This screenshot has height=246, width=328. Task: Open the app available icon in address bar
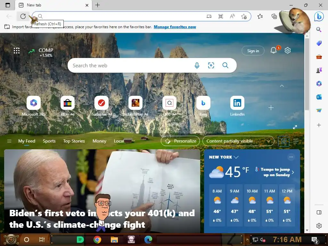[x=209, y=16]
